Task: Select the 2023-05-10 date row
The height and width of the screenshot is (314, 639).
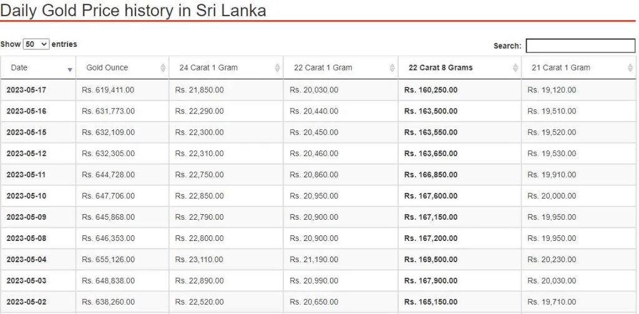Action: (x=318, y=196)
